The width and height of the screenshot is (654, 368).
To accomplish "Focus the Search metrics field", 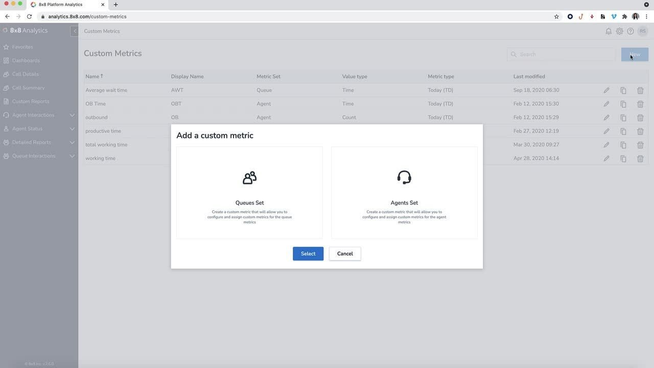I will pyautogui.click(x=561, y=54).
